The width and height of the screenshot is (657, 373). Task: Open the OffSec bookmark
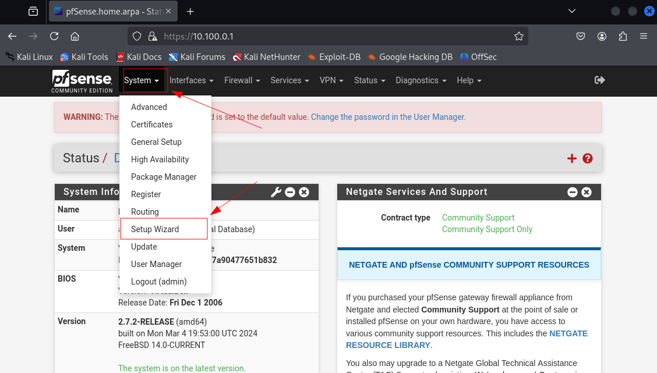(478, 57)
